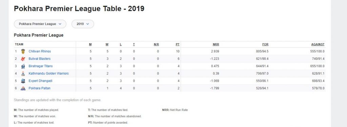Open the Chitwan Rhinos team link
This screenshot has height=127, width=347.
click(x=40, y=51)
